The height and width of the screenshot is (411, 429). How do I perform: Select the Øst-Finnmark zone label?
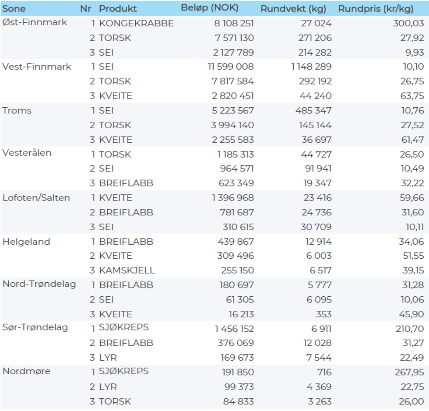[35, 22]
